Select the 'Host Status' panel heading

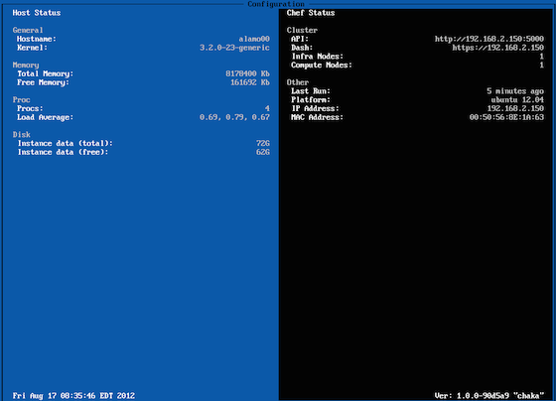[37, 13]
